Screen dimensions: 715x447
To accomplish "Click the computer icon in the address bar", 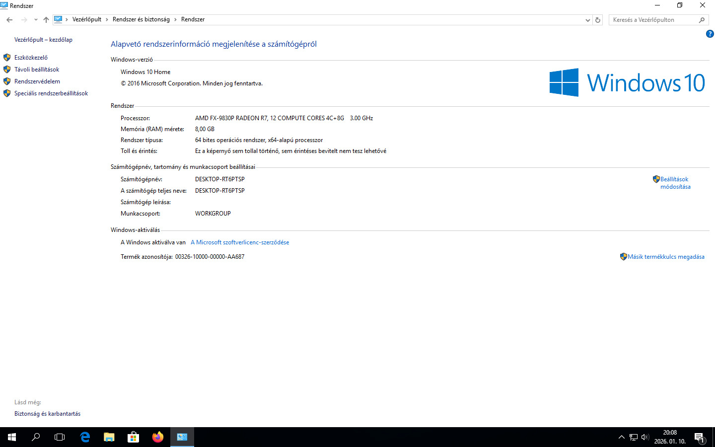I will [x=59, y=19].
